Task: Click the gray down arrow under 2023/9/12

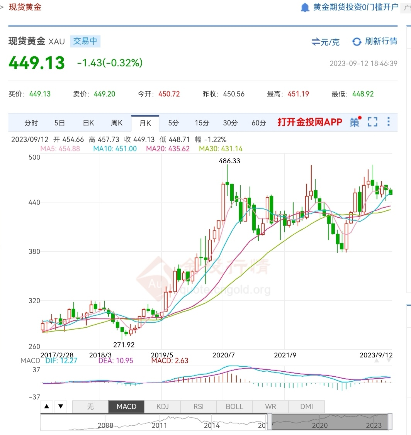Action: (389, 361)
